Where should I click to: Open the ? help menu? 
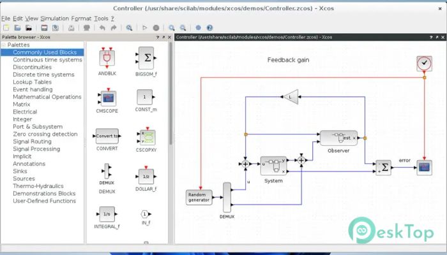pyautogui.click(x=112, y=18)
